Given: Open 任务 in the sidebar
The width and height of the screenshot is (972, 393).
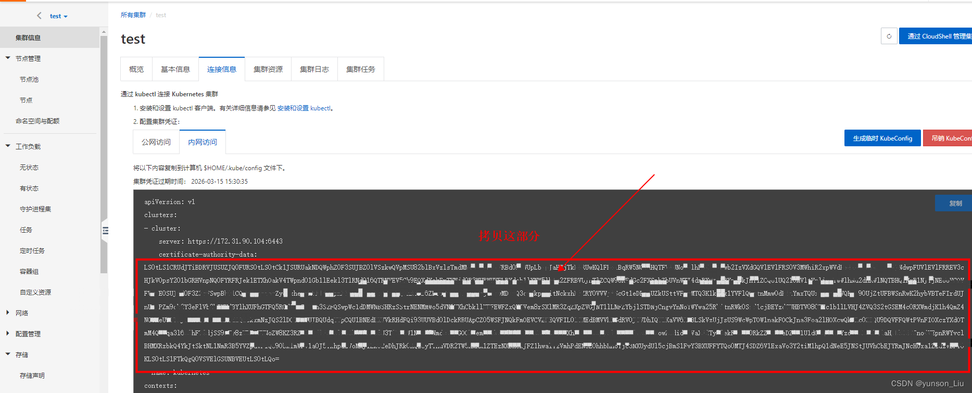Looking at the screenshot, I should [x=26, y=230].
